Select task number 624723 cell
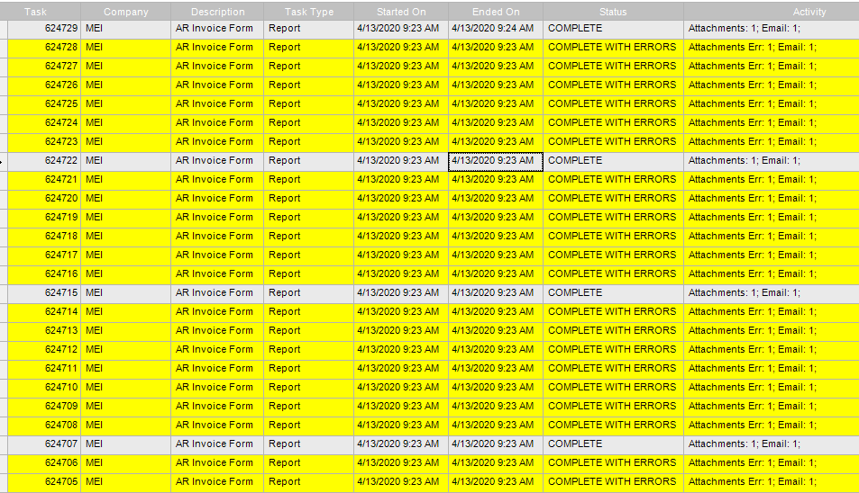Image resolution: width=859 pixels, height=493 pixels. [x=44, y=141]
